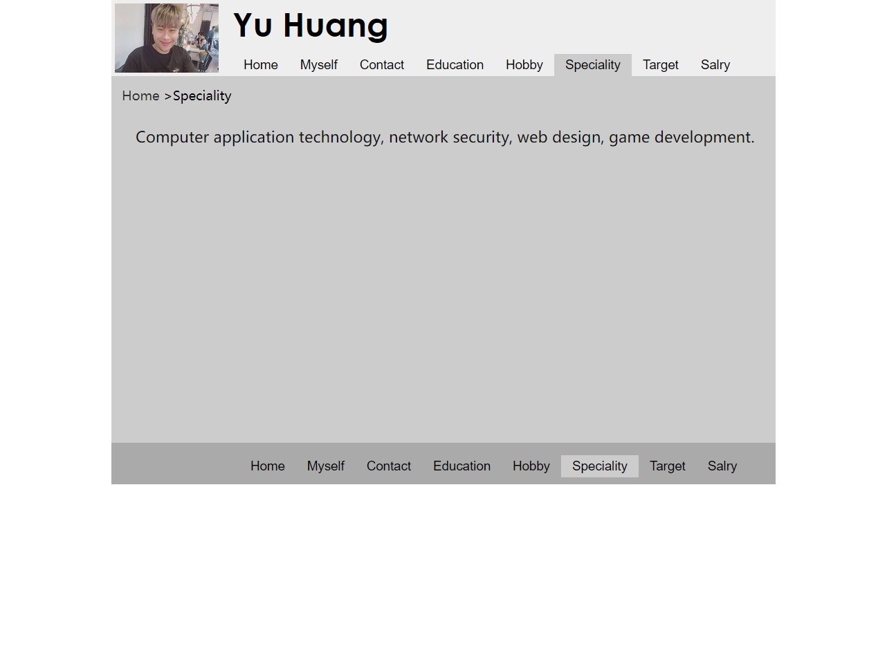887x660 pixels.
Task: Open Education in the top navigation
Action: point(455,65)
